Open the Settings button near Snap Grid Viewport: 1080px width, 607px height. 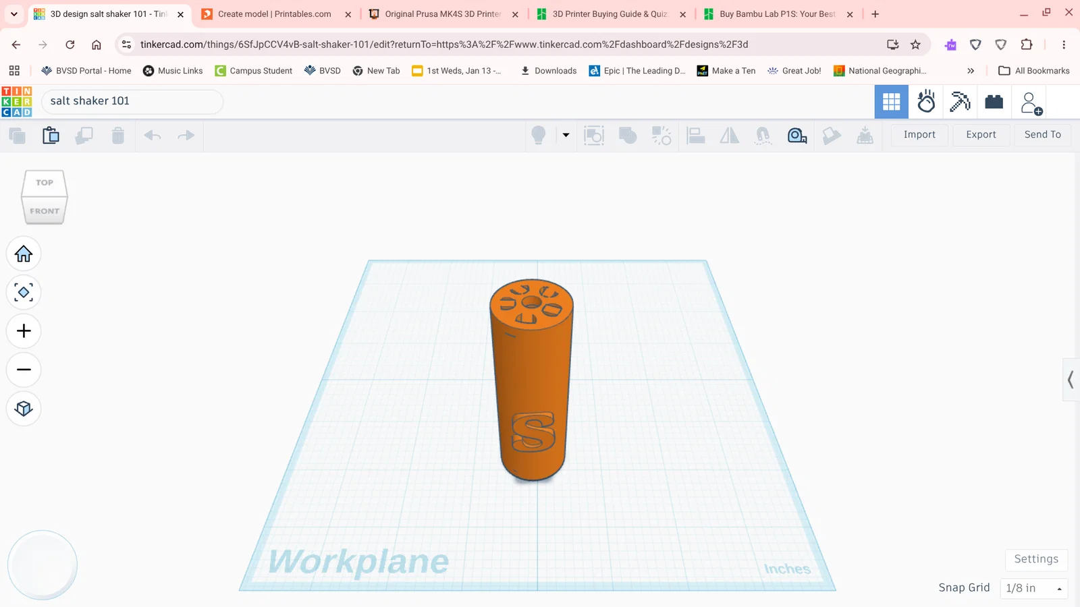click(1036, 559)
